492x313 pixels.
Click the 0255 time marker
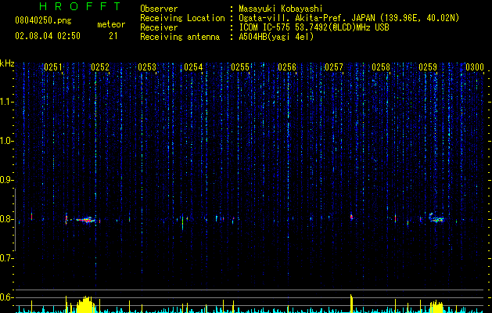[x=240, y=67]
